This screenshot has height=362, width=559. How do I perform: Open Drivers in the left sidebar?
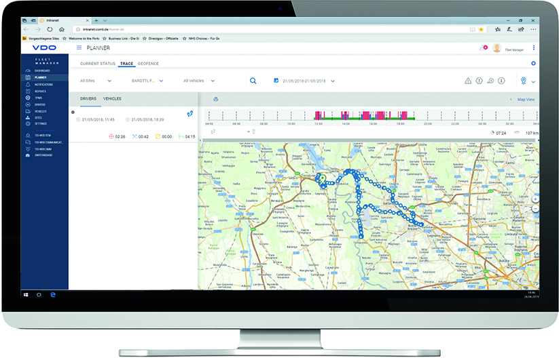tap(39, 104)
